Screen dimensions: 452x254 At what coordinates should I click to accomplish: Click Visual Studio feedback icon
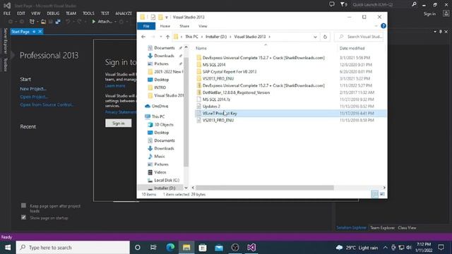point(332,4)
